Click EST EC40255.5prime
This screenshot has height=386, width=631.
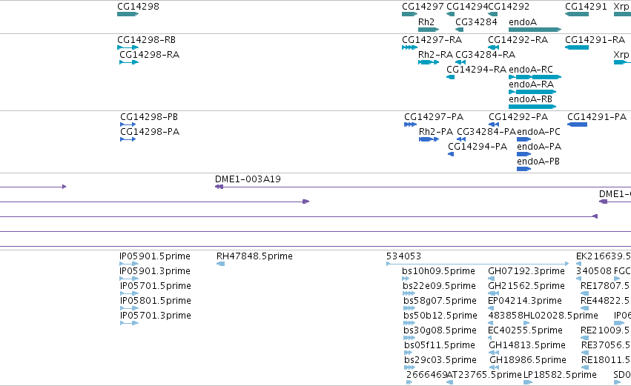tap(490, 338)
